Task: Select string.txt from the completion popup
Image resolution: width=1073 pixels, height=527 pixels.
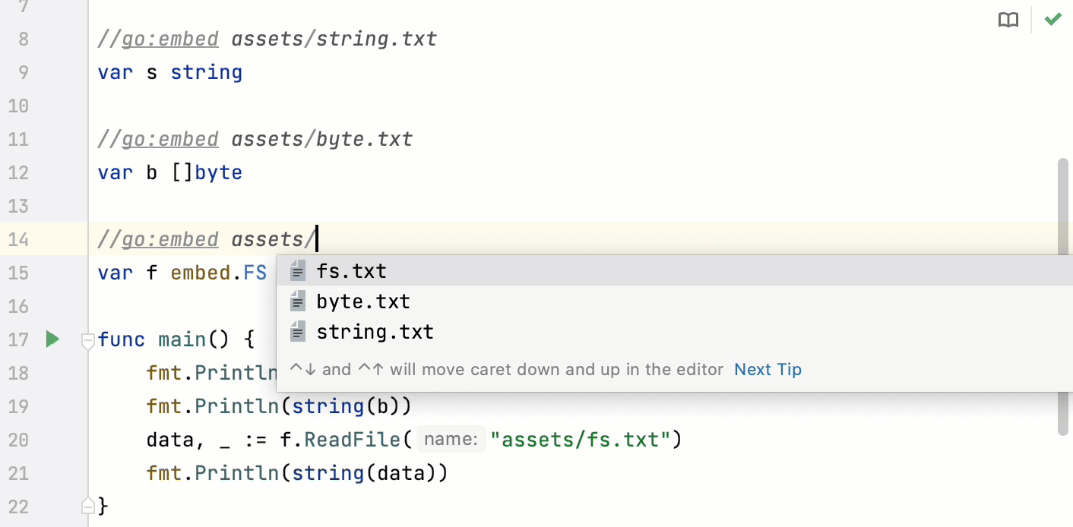Action: pos(374,331)
